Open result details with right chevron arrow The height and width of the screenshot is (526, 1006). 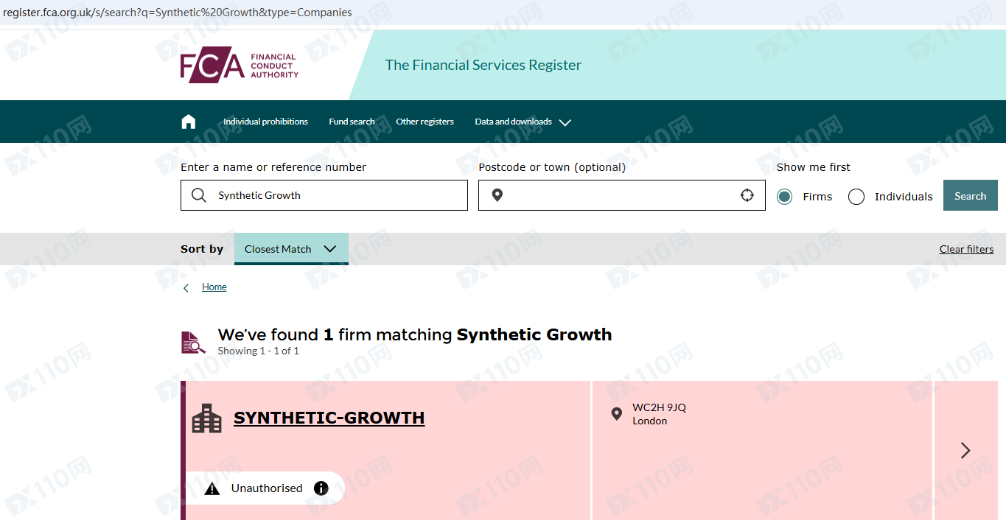965,450
